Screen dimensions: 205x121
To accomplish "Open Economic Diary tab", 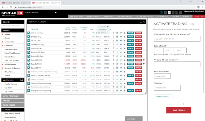I will 145,16.
